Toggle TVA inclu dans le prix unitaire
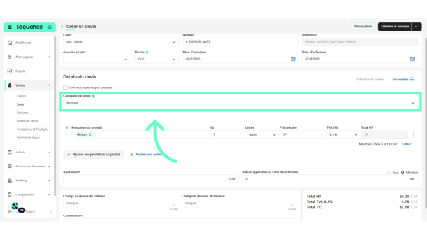Screen dimensions: 427x240 pyautogui.click(x=65, y=88)
